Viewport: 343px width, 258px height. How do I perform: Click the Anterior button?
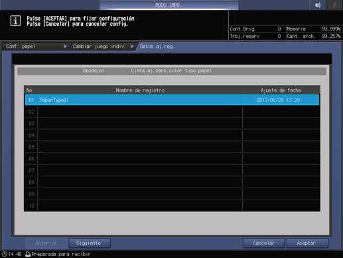coord(46,243)
